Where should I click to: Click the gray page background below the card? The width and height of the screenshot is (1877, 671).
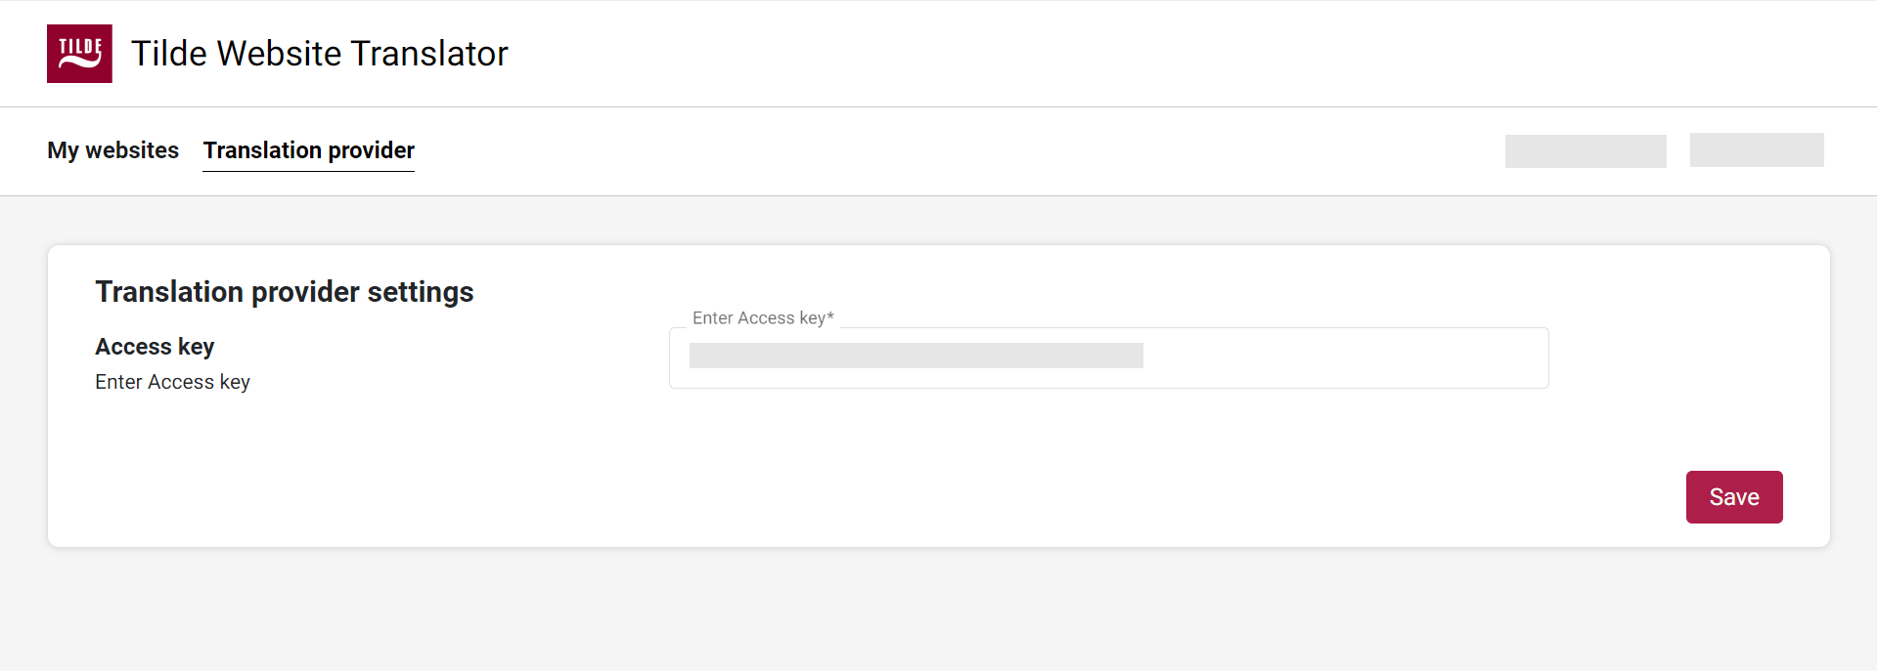tap(939, 610)
